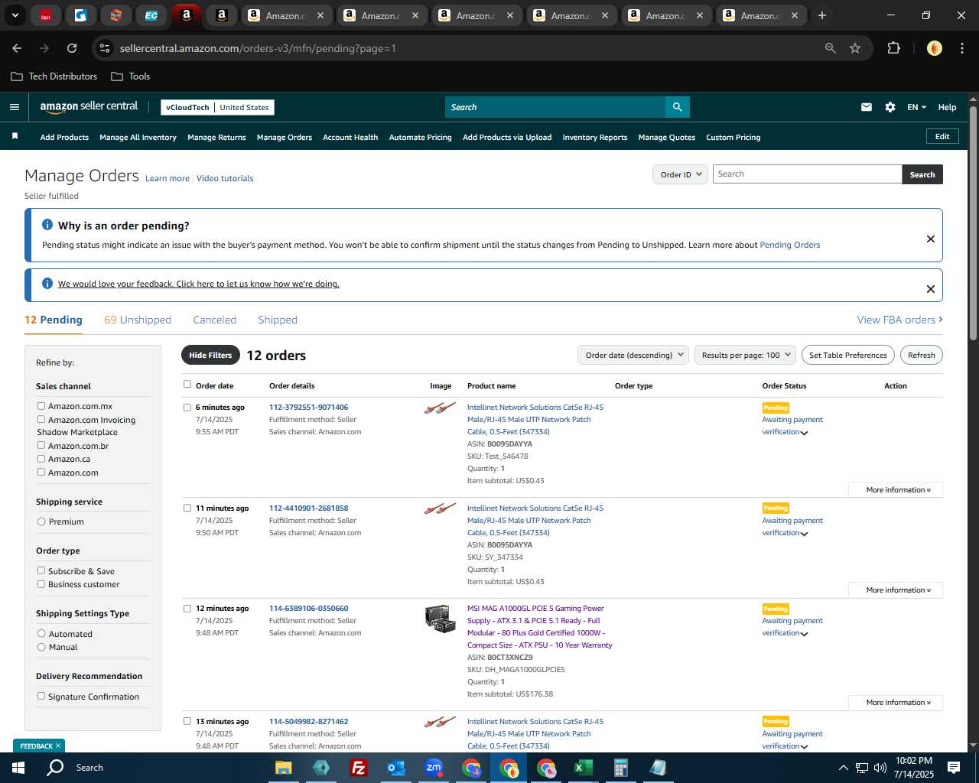This screenshot has width=979, height=783.
Task: Tick the Amazon.com.mx sales channel checkbox
Action: pos(41,406)
